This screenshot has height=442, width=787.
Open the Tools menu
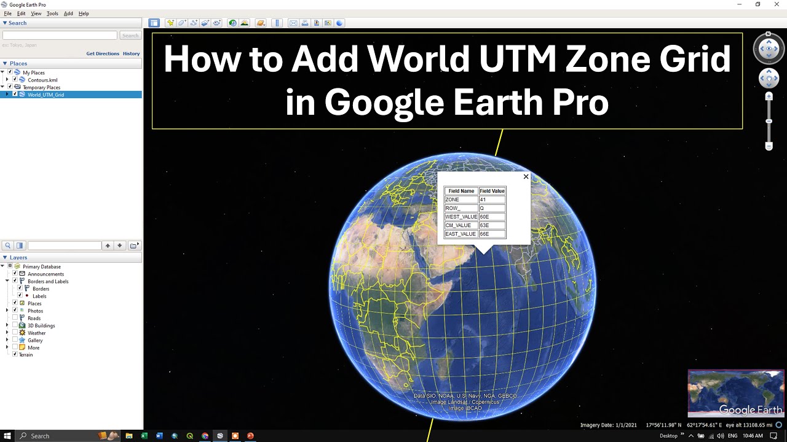(52, 14)
